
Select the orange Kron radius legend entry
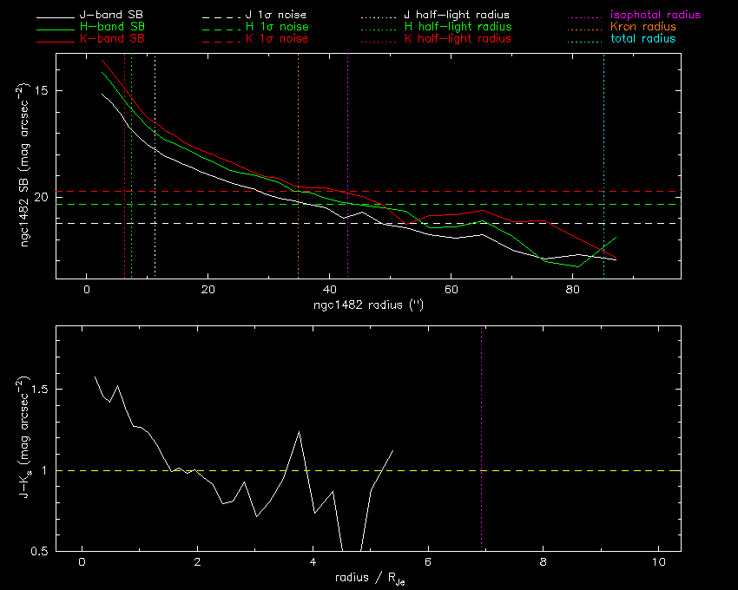coord(643,28)
